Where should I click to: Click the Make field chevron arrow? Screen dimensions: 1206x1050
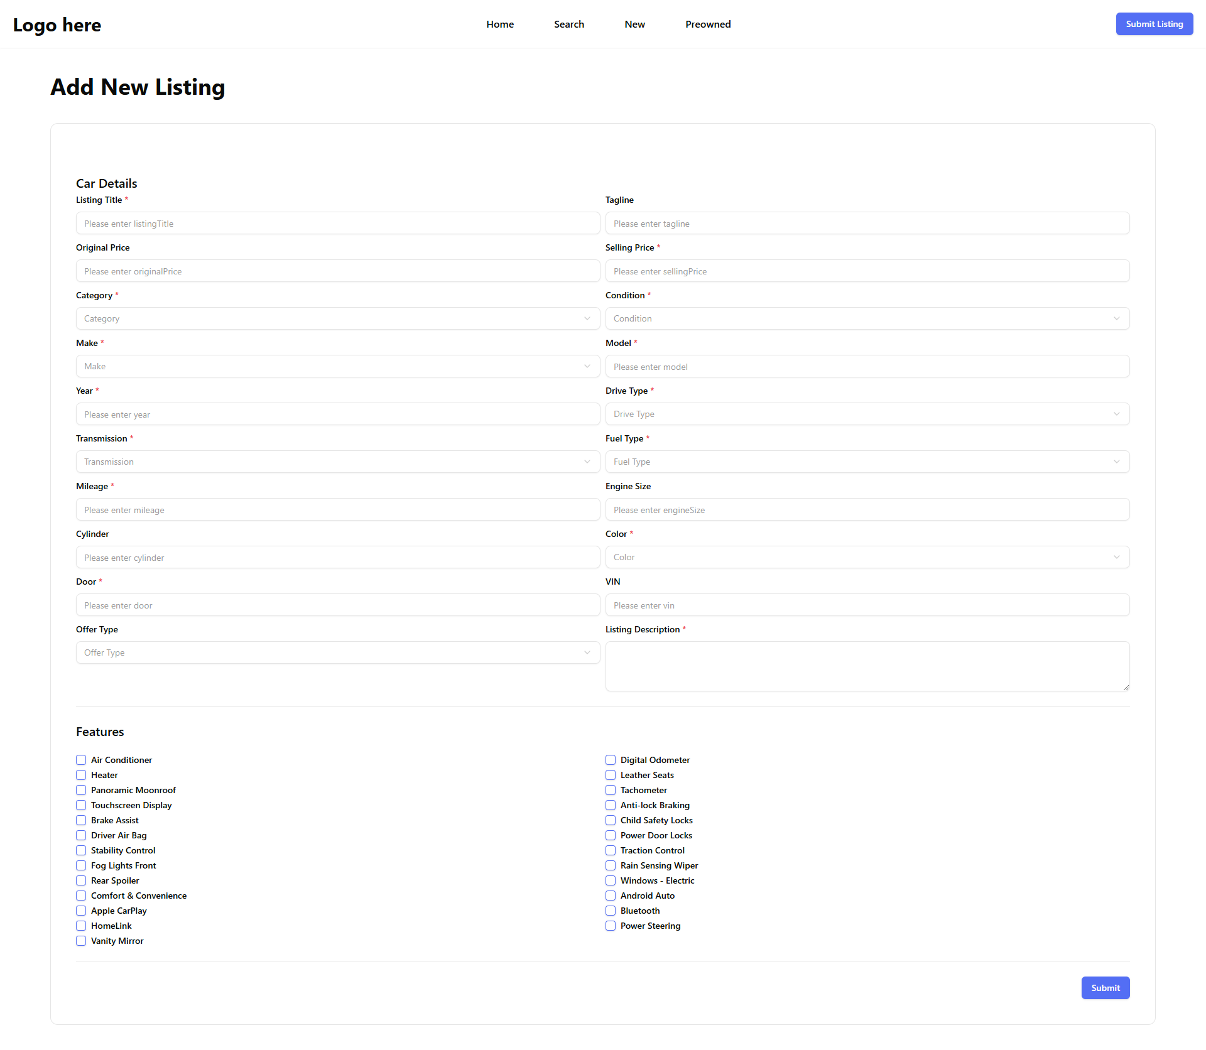point(587,366)
